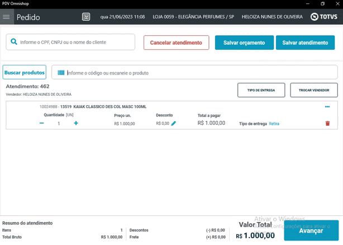Click TROCAR VENDEDOR button
Image resolution: width=343 pixels, height=245 pixels.
click(314, 90)
